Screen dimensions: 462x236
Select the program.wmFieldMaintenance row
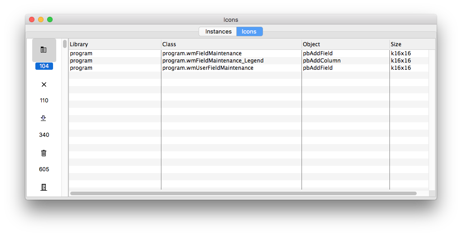click(248, 53)
